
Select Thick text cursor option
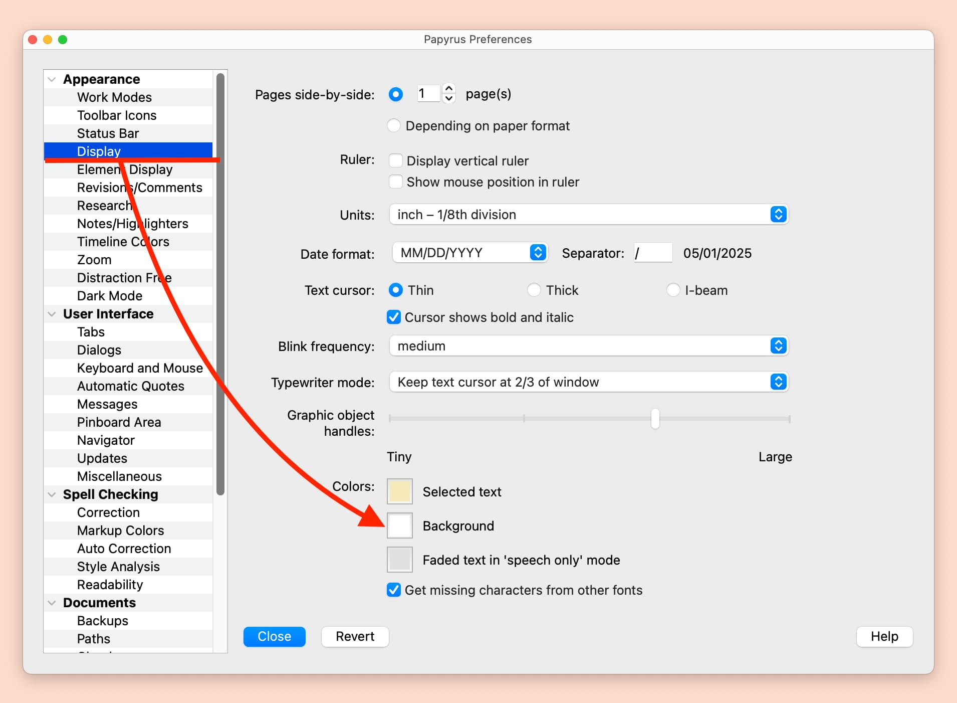pyautogui.click(x=534, y=290)
